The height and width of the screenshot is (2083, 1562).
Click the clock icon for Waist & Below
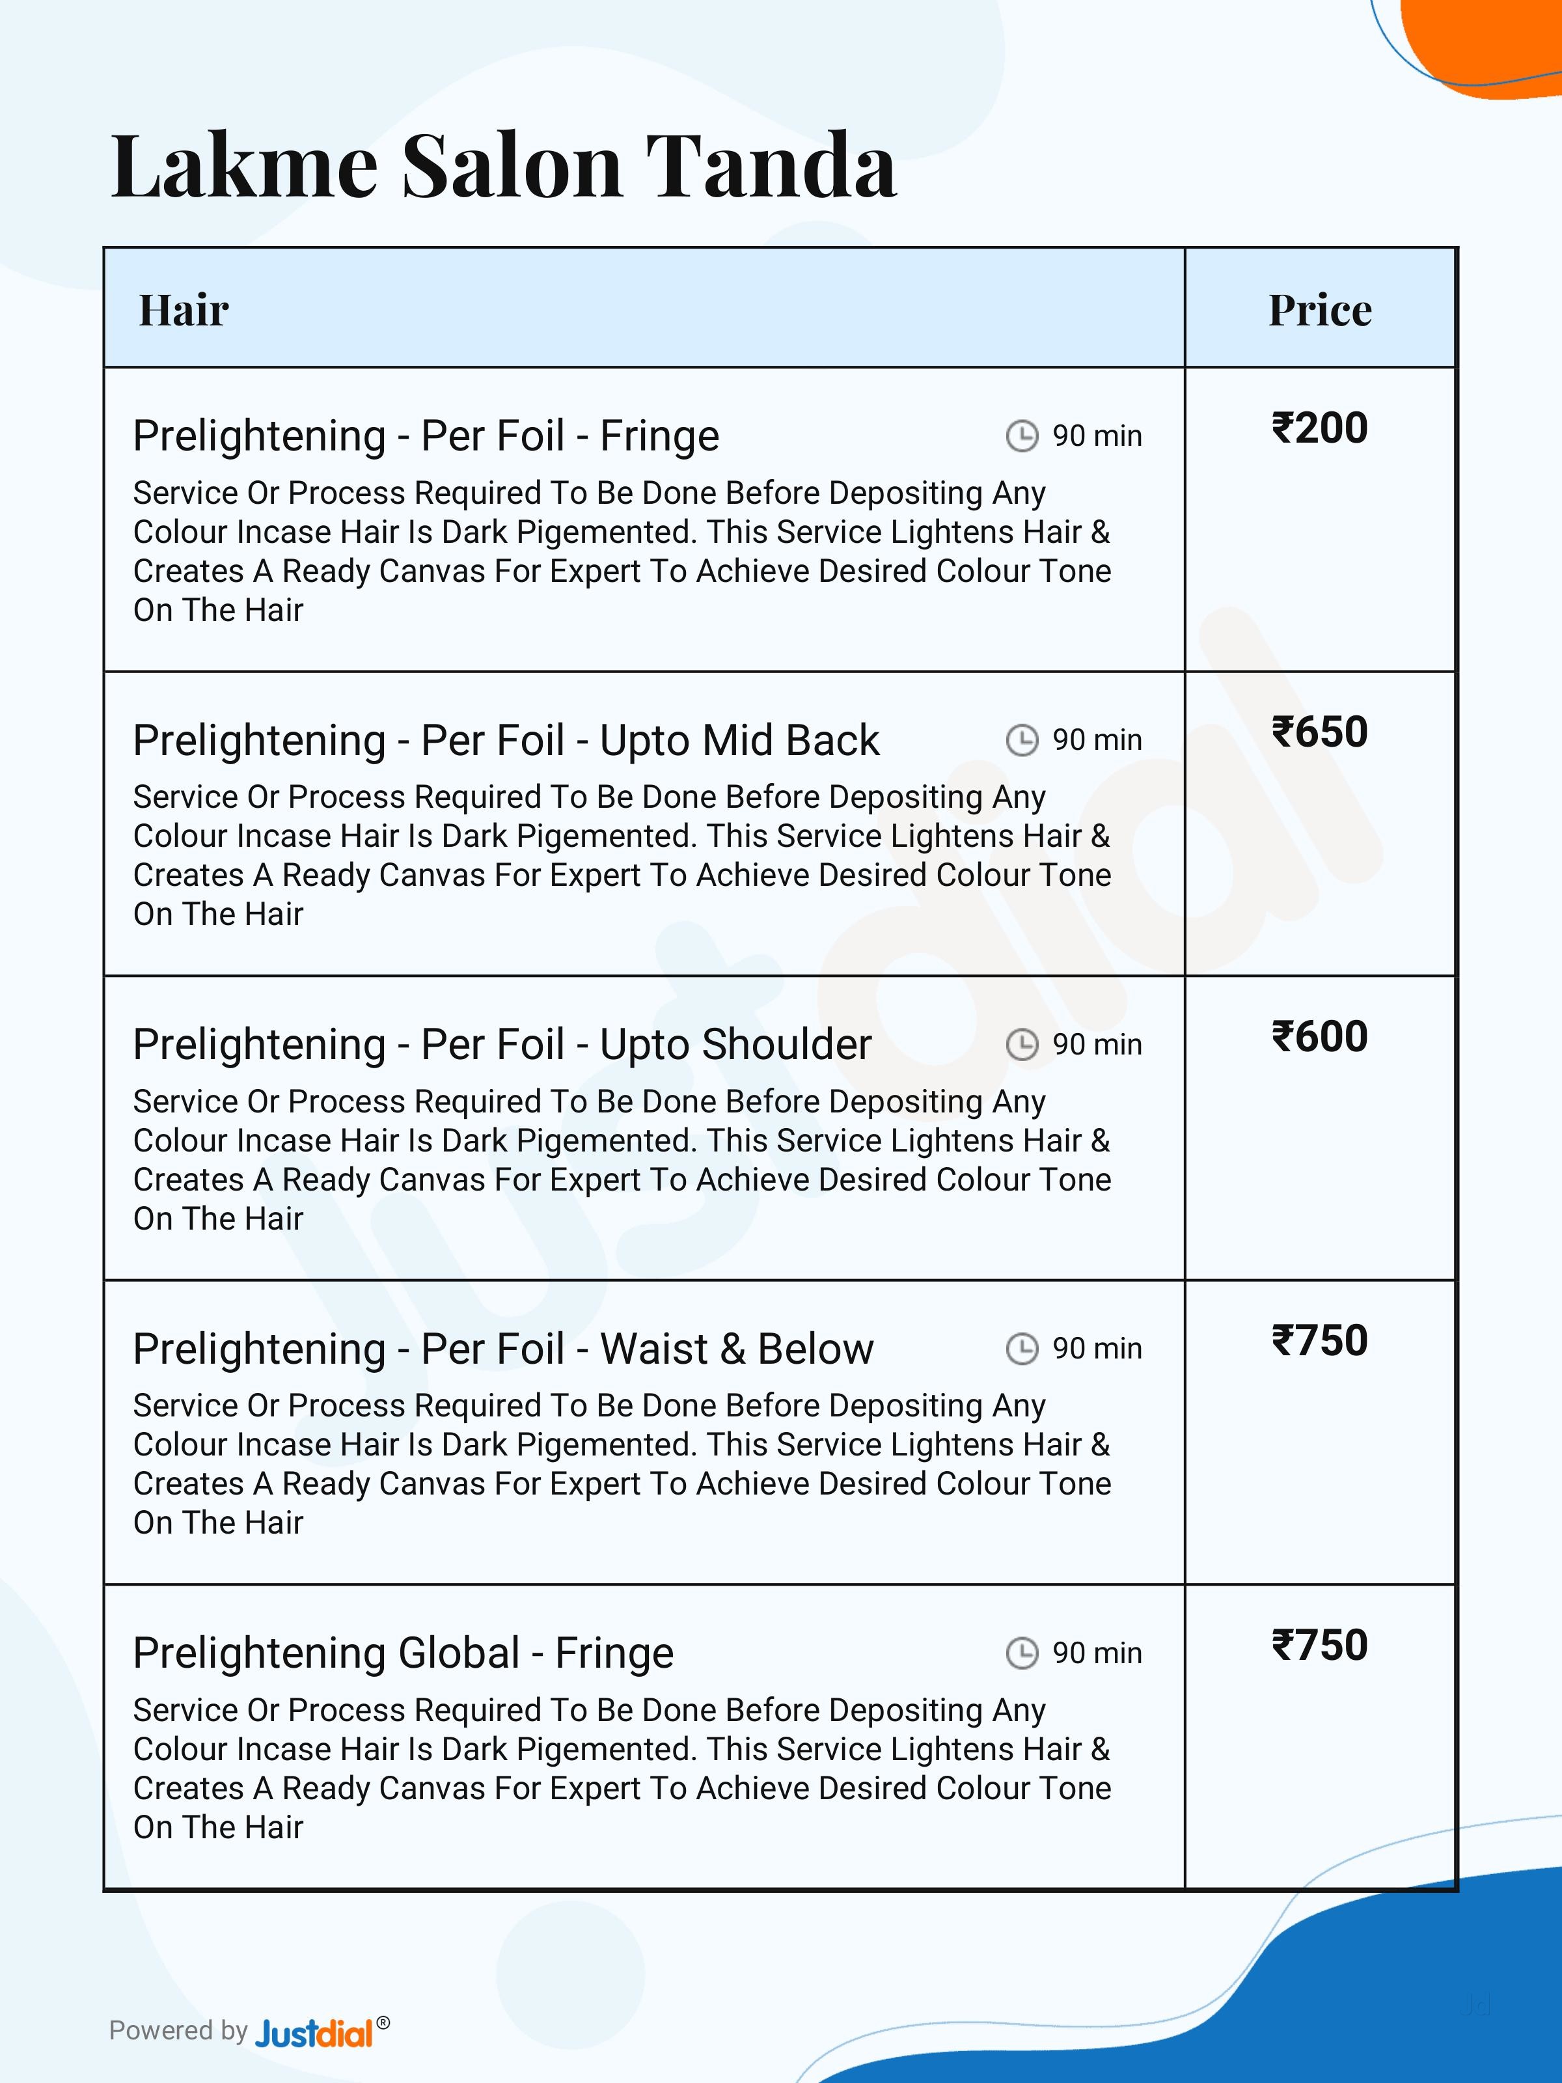[x=1022, y=1349]
